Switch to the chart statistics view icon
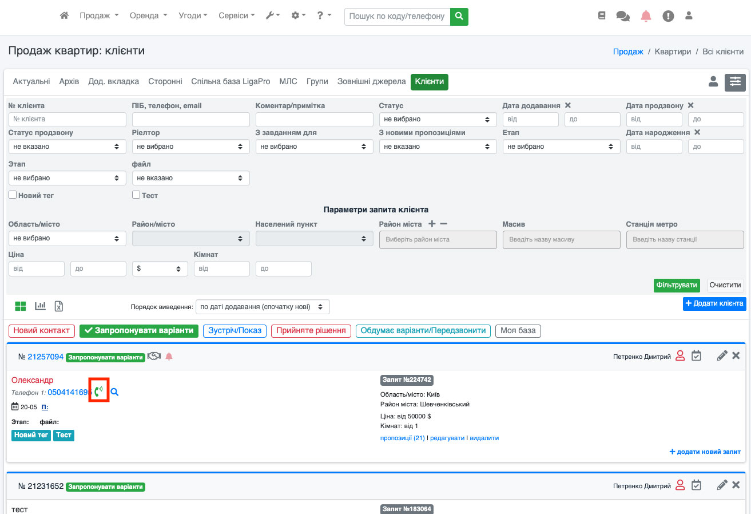Viewport: 751px width, 514px height. pos(40,306)
